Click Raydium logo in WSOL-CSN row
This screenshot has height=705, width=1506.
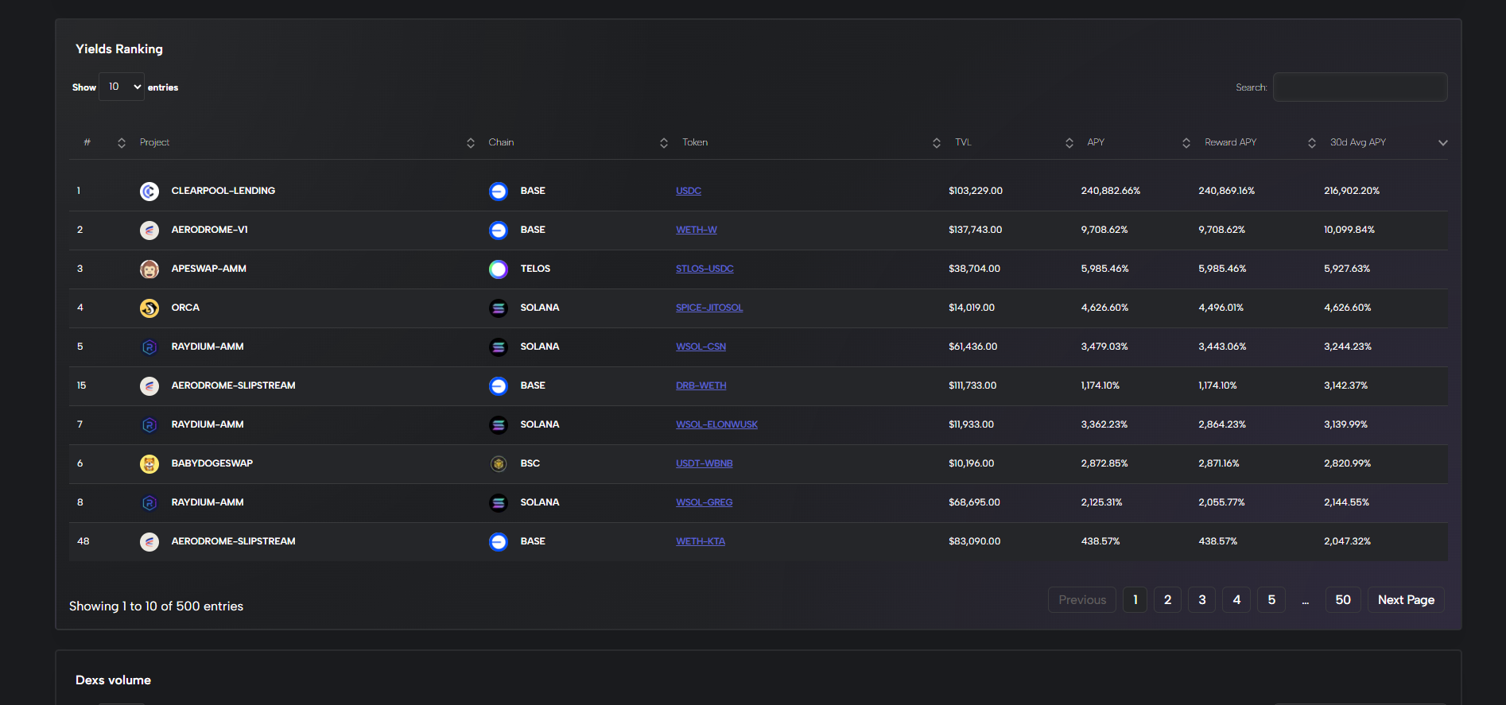tap(149, 347)
